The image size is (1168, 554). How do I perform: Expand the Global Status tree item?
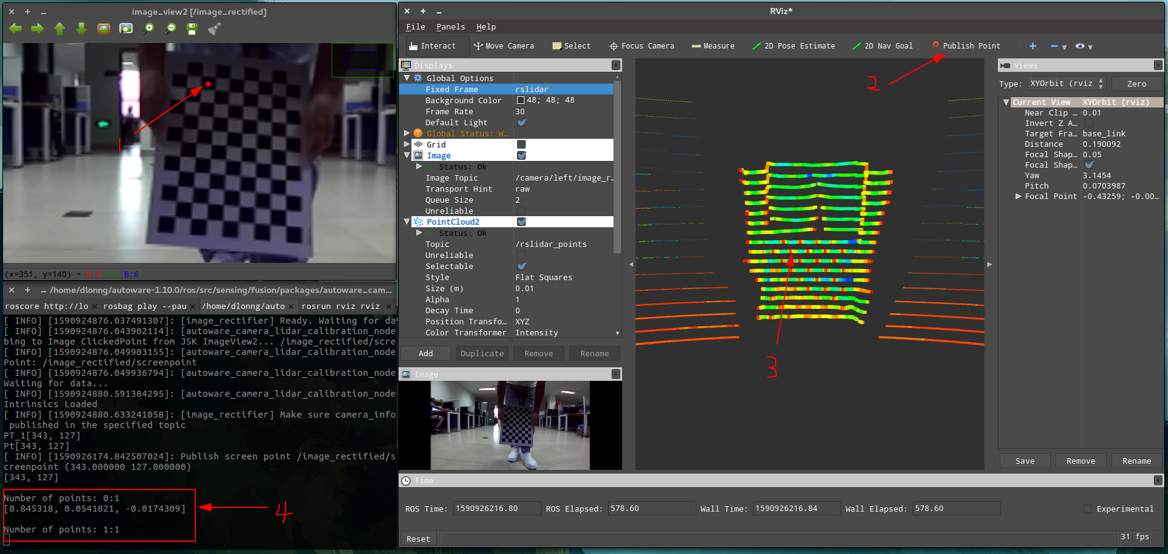point(407,133)
